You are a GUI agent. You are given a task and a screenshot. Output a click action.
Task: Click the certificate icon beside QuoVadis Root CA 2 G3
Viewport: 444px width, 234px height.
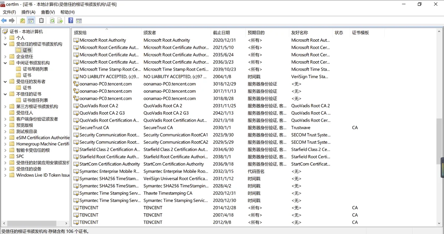76,113
